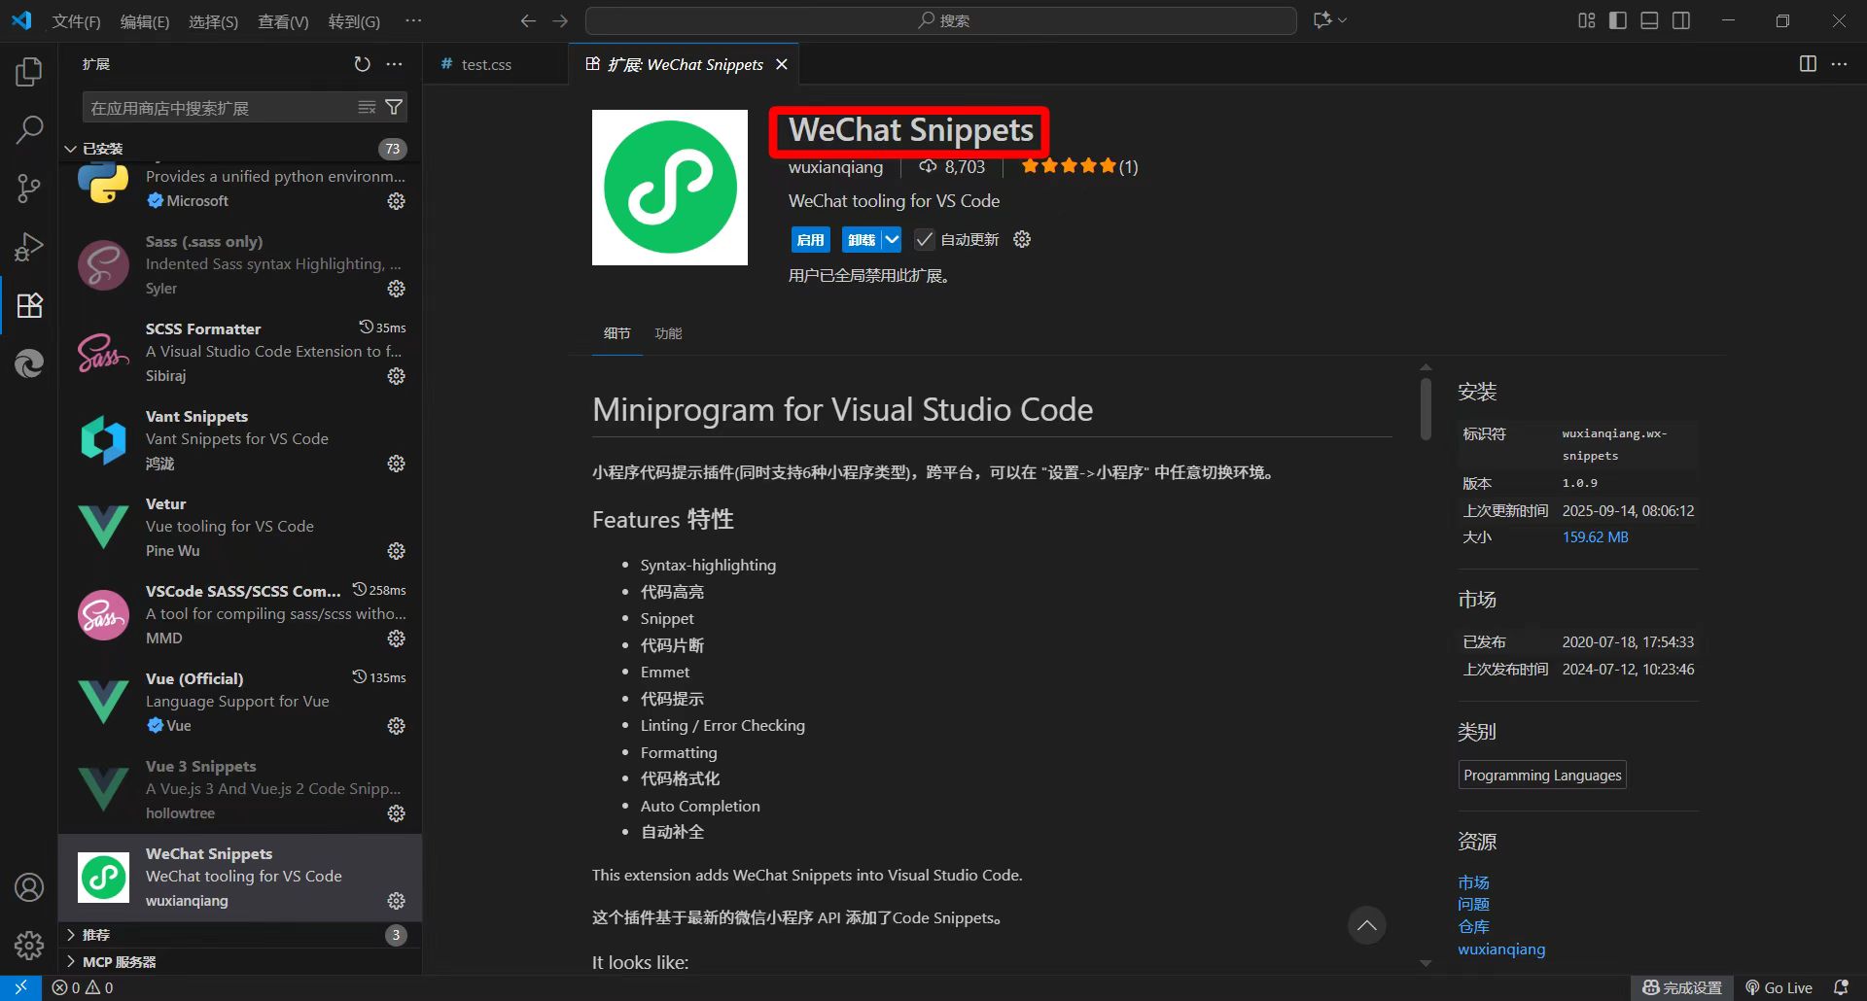Image resolution: width=1867 pixels, height=1001 pixels.
Task: Split the editor to the right
Action: (x=1808, y=64)
